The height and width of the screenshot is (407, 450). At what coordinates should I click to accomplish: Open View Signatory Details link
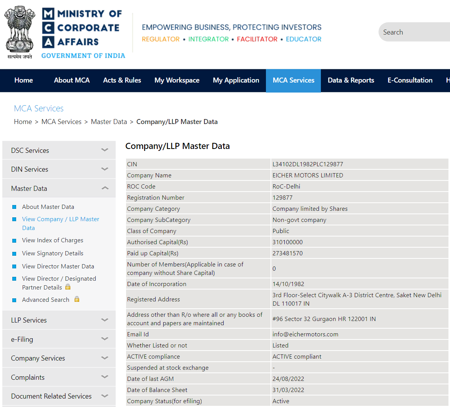coord(53,253)
